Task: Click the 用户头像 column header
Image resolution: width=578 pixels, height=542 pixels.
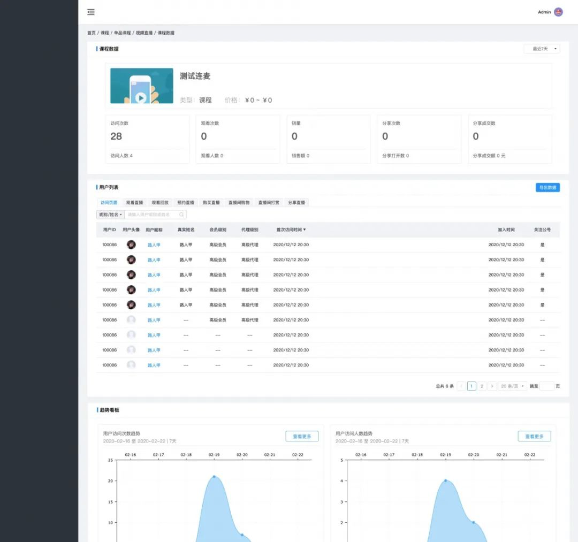Action: [131, 230]
